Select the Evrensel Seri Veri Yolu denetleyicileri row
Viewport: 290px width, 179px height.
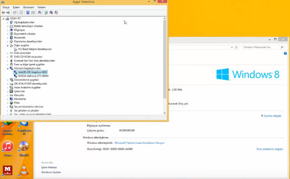(35, 61)
